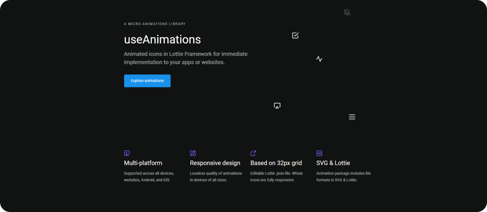Click the SVG & Lottie Ae icon
Screen dimensions: 487x212
point(319,153)
